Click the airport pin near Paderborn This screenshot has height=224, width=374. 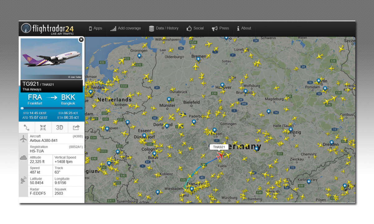194,122
